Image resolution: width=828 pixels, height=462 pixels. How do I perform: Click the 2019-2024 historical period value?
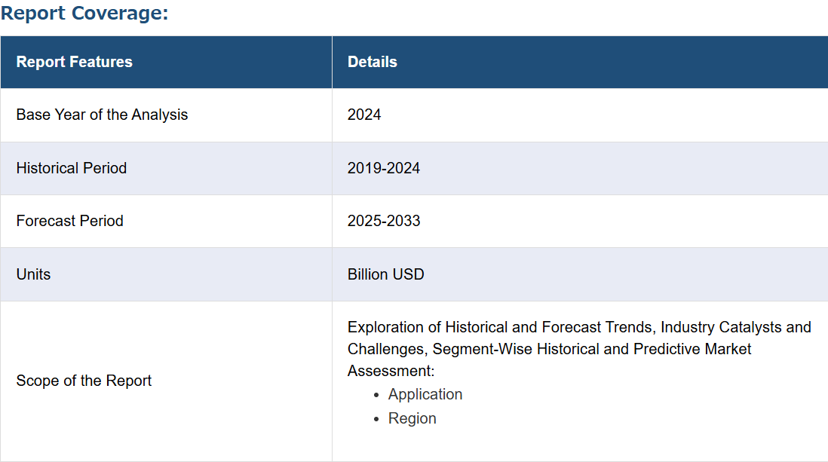(383, 168)
